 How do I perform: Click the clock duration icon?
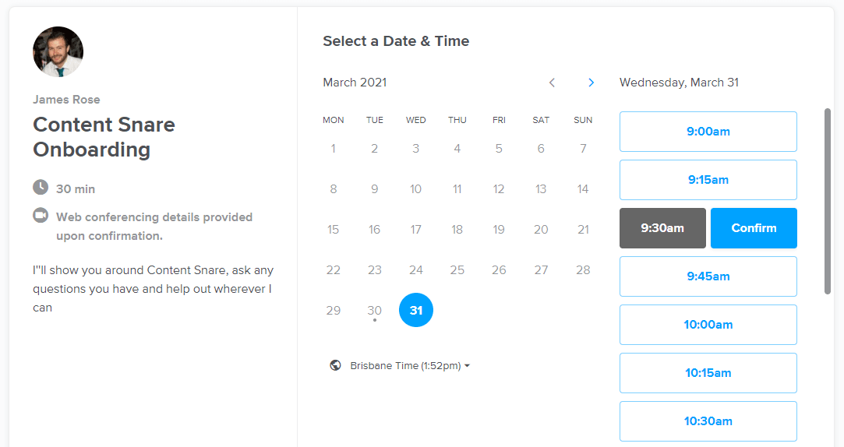point(41,188)
